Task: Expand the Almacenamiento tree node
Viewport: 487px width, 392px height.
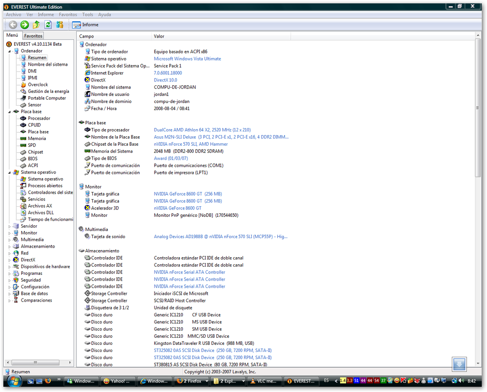Action: (x=10, y=247)
